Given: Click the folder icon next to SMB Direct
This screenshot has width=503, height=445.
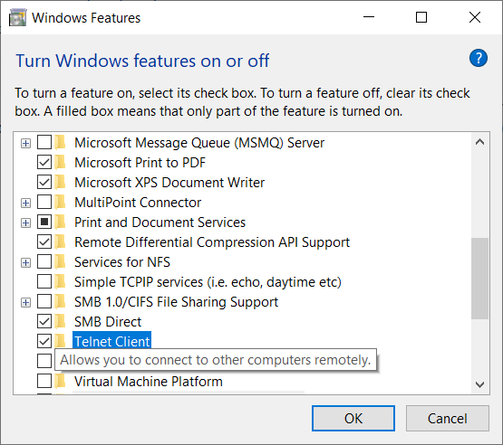Looking at the screenshot, I should pyautogui.click(x=60, y=321).
